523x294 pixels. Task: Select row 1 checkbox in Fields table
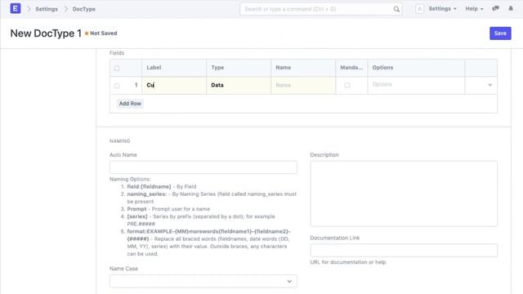click(x=117, y=86)
